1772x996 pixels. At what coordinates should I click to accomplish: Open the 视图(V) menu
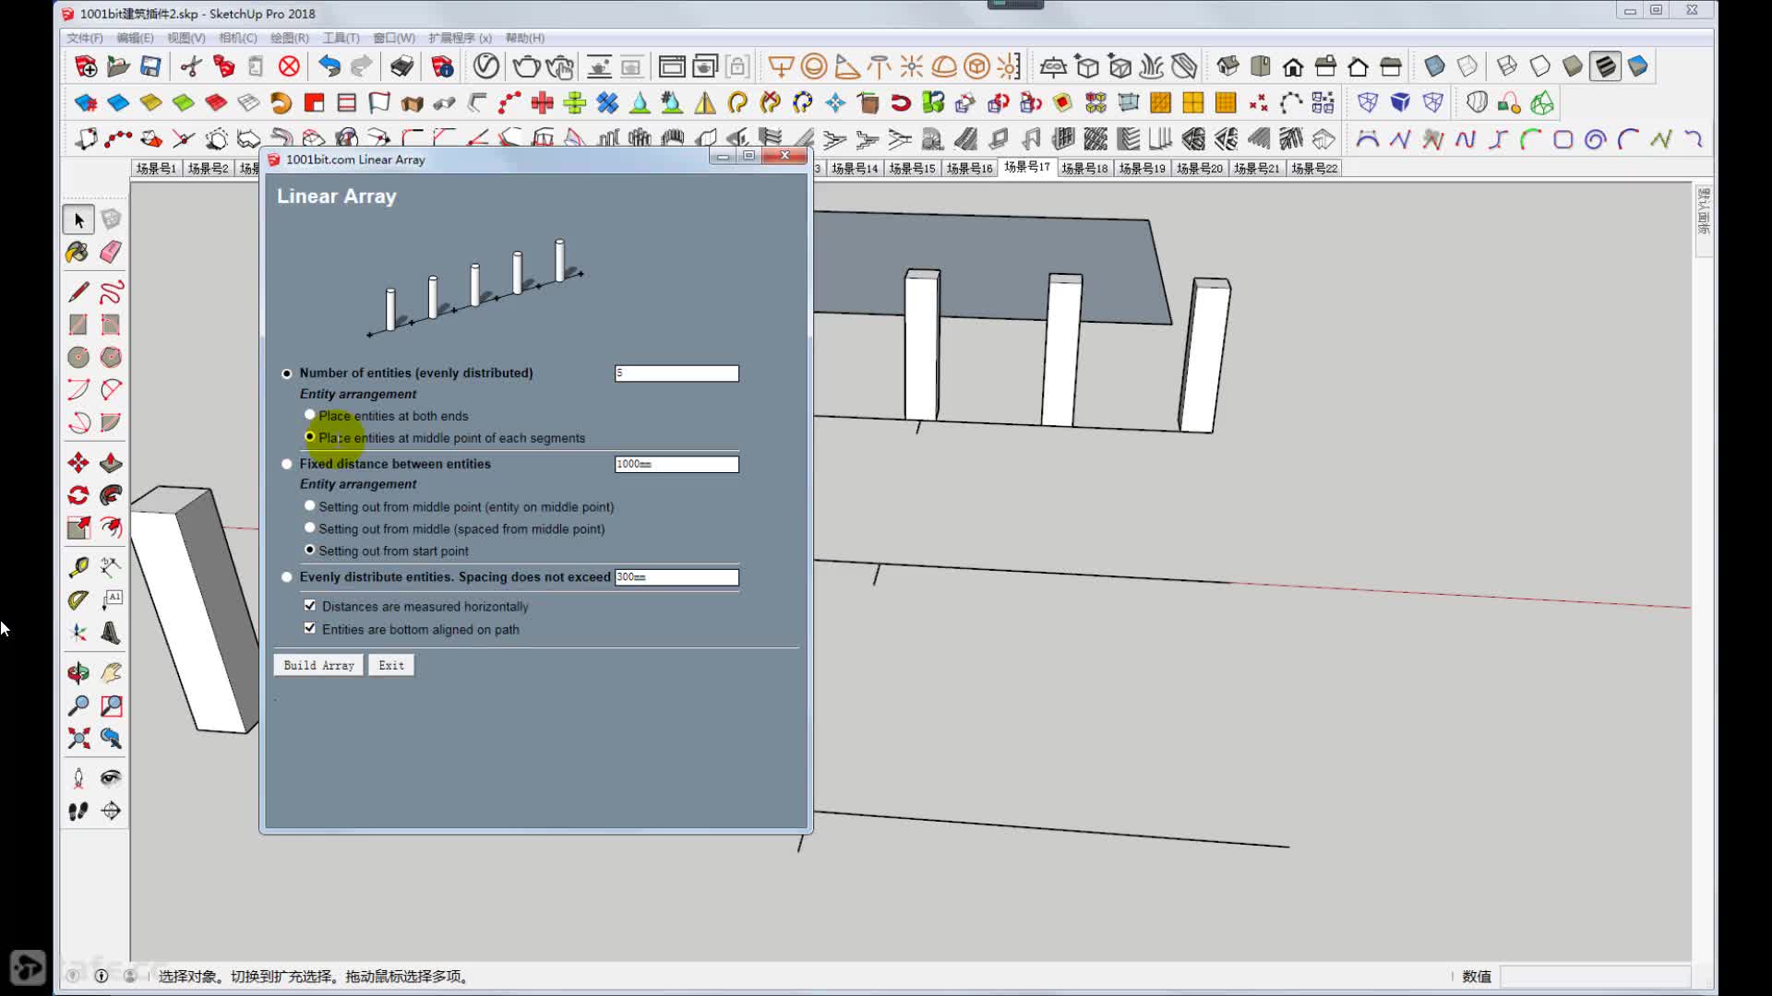(x=186, y=38)
